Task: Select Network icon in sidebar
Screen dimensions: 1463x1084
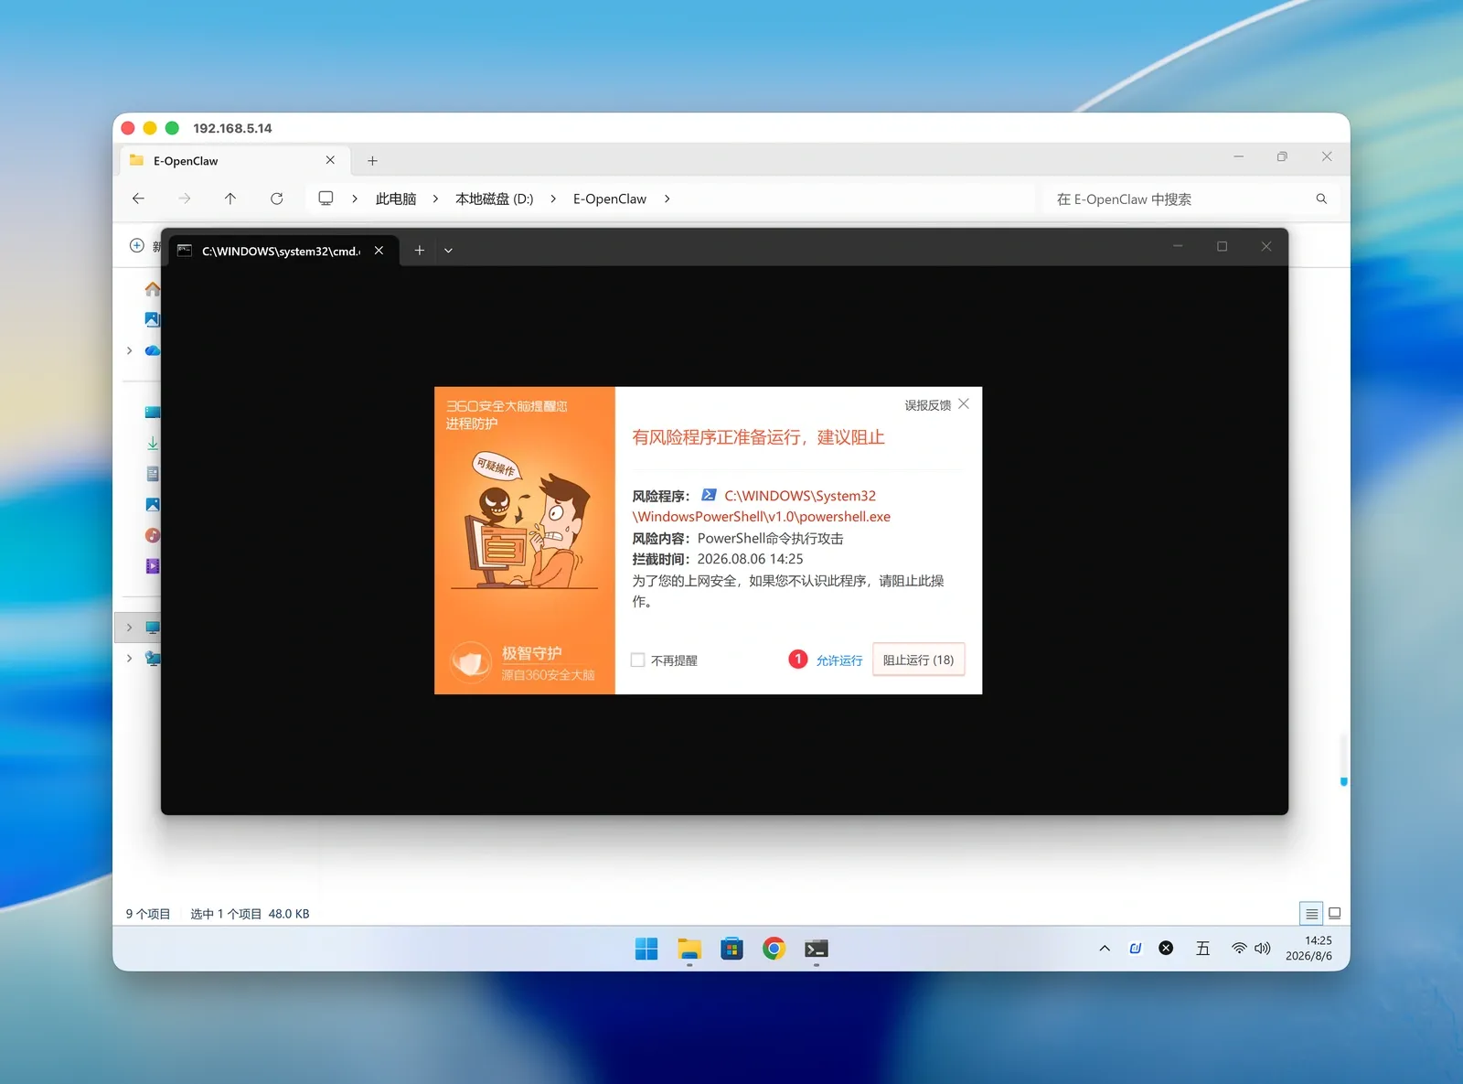Action: (153, 658)
